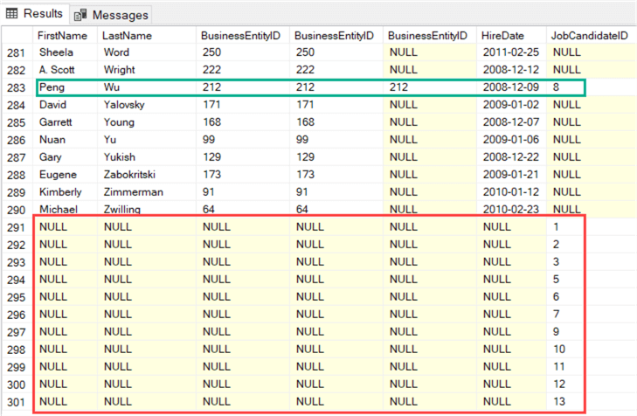The width and height of the screenshot is (637, 416).
Task: Click the HireDate cell '2008-12-09'
Action: click(x=511, y=87)
